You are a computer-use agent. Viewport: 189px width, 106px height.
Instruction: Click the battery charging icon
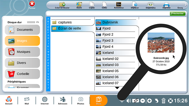[x=136, y=101]
